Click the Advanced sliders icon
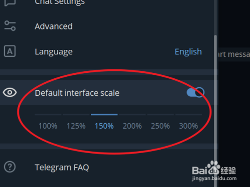The width and height of the screenshot is (250, 187). pos(10,26)
